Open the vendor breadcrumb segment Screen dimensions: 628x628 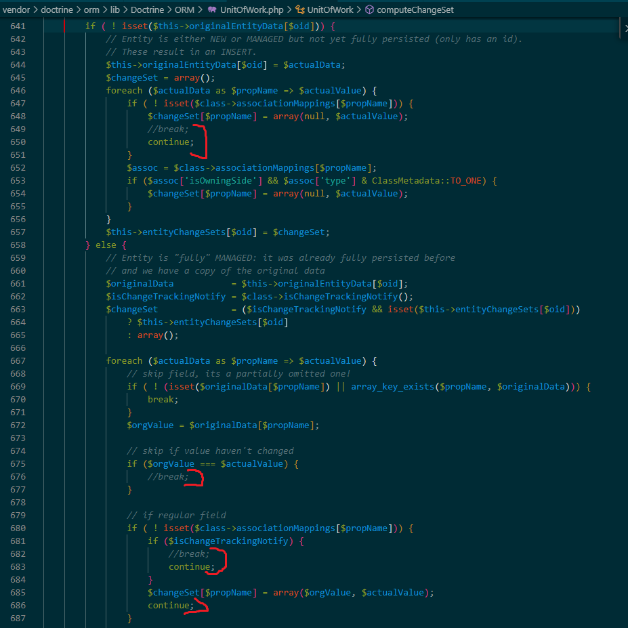point(16,9)
